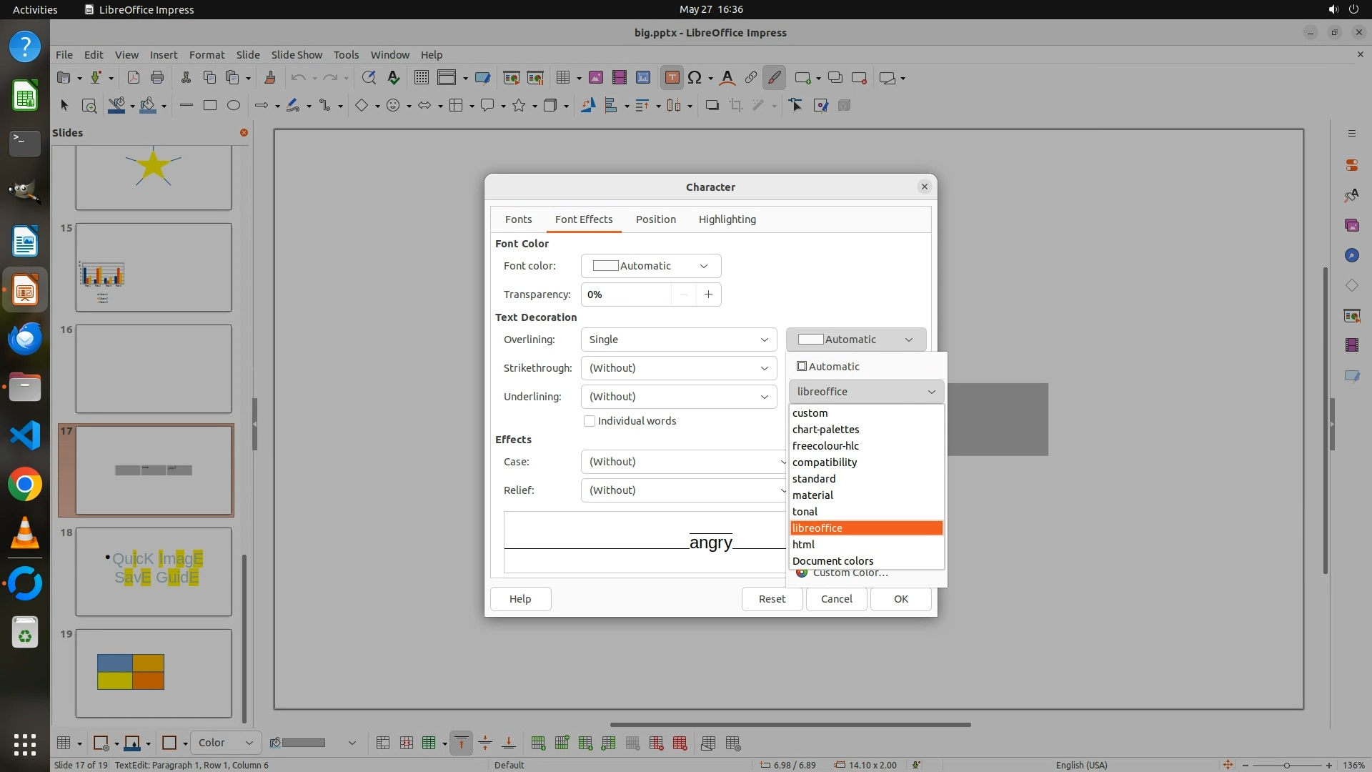1372x772 pixels.
Task: Open sidebar Navigator compass icon
Action: (x=1351, y=256)
